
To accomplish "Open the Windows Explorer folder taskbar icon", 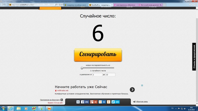I will pos(19,108).
